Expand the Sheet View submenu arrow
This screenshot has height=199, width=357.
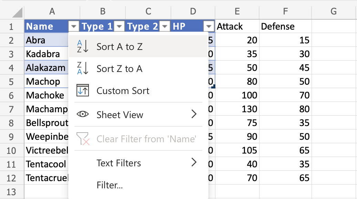click(194, 115)
